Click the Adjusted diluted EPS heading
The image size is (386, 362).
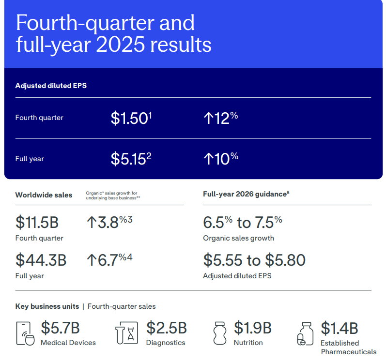(51, 86)
